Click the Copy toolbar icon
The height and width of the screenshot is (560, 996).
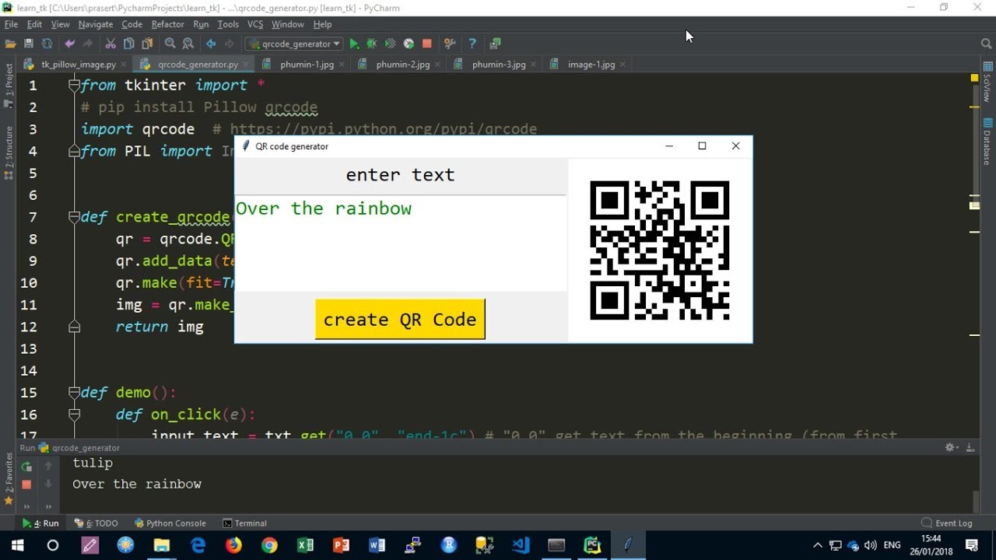click(129, 44)
